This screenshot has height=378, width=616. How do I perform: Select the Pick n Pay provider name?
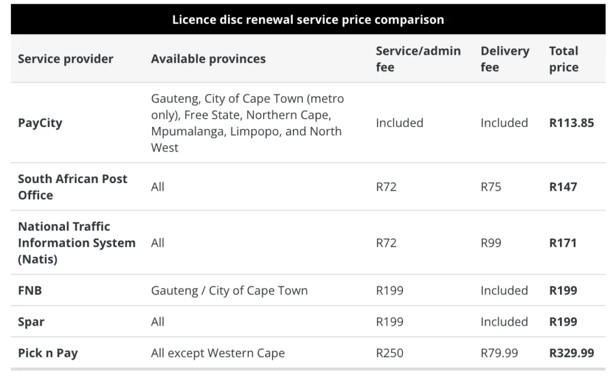pos(48,353)
